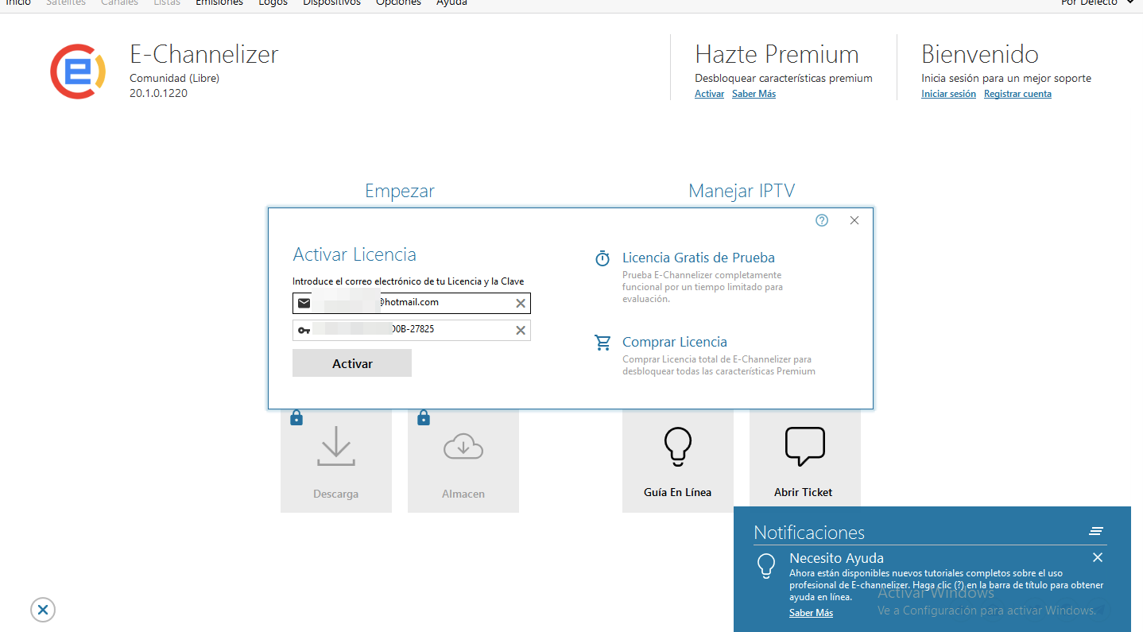Image resolution: width=1143 pixels, height=632 pixels.
Task: Dismiss the Necesito Ayuda notification
Action: pos(1097,557)
